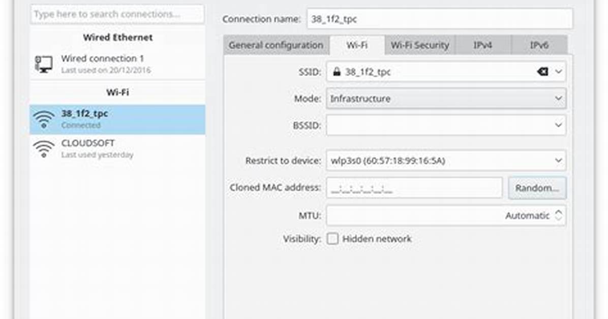The height and width of the screenshot is (319, 608).
Task: Clear the SSID field with the clear icon
Action: pyautogui.click(x=542, y=72)
